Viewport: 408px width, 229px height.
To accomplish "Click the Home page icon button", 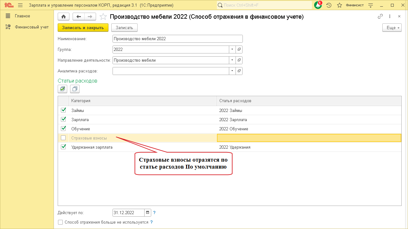I will coord(63,17).
